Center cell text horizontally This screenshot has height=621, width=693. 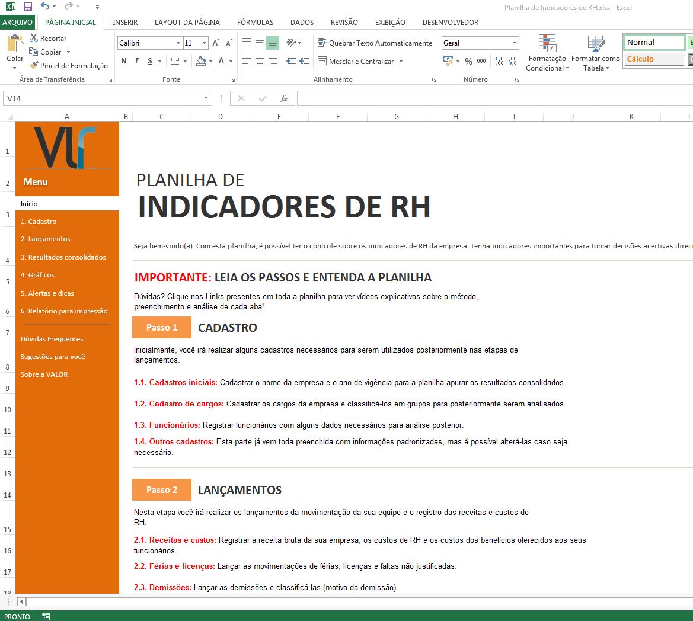[x=260, y=61]
